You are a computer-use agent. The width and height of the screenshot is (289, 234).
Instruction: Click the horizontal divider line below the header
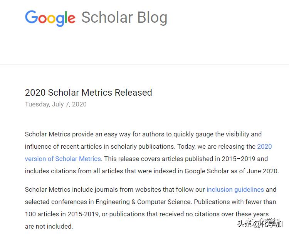pos(144,65)
